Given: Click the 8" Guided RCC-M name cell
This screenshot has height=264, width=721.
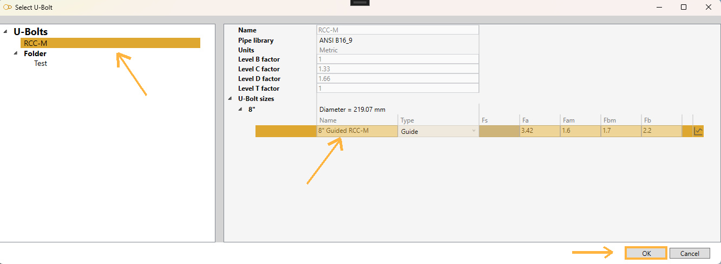Looking at the screenshot, I should pos(357,131).
